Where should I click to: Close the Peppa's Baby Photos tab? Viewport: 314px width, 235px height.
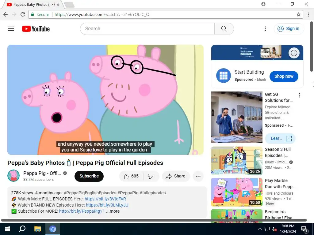click(x=58, y=4)
